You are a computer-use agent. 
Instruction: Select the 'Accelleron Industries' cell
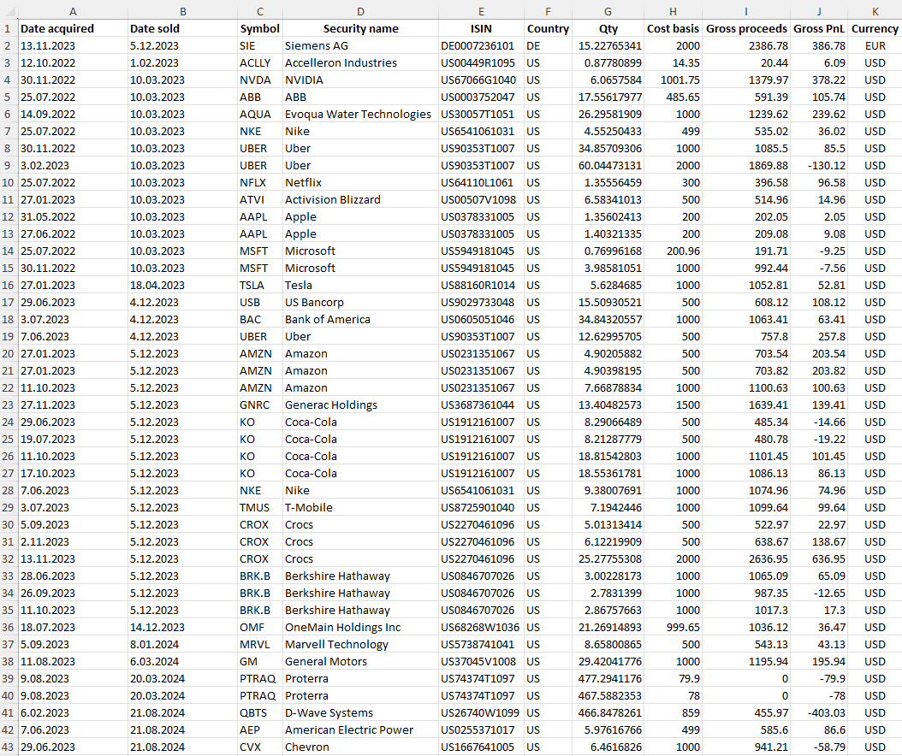[360, 63]
